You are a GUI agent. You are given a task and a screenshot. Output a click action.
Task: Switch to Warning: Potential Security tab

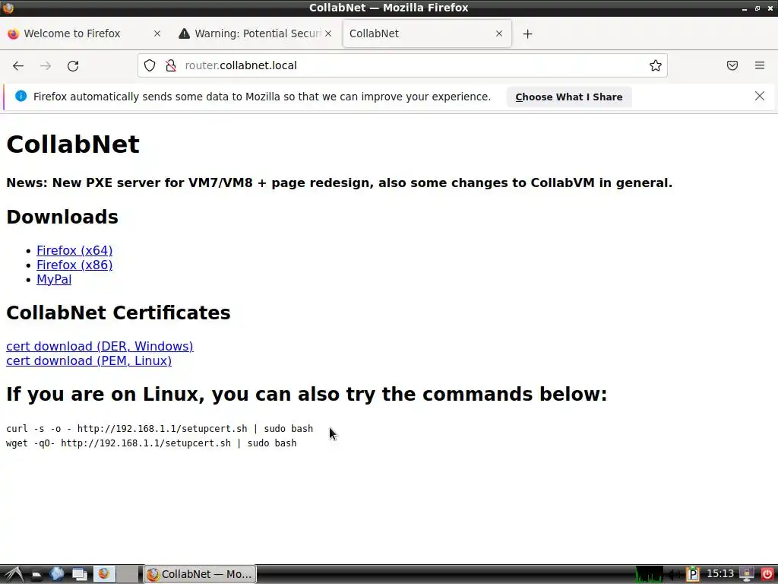255,33
